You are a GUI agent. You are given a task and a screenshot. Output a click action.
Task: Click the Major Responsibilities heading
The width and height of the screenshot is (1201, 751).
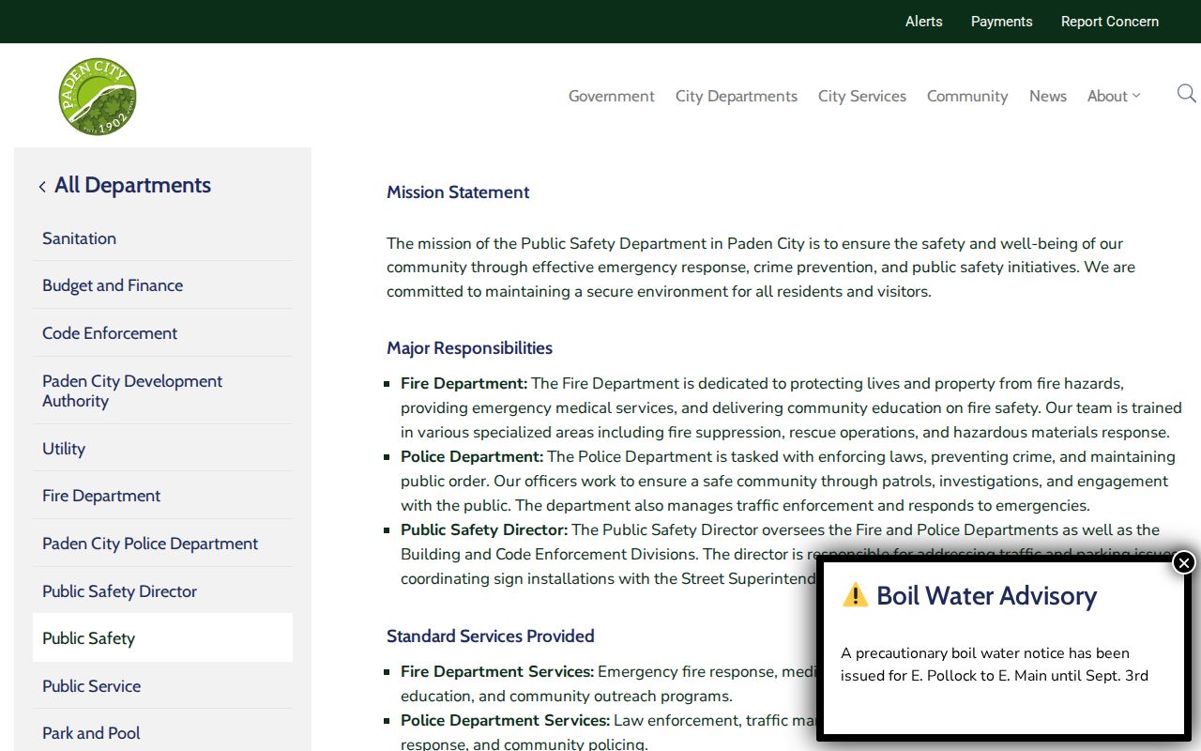(469, 348)
